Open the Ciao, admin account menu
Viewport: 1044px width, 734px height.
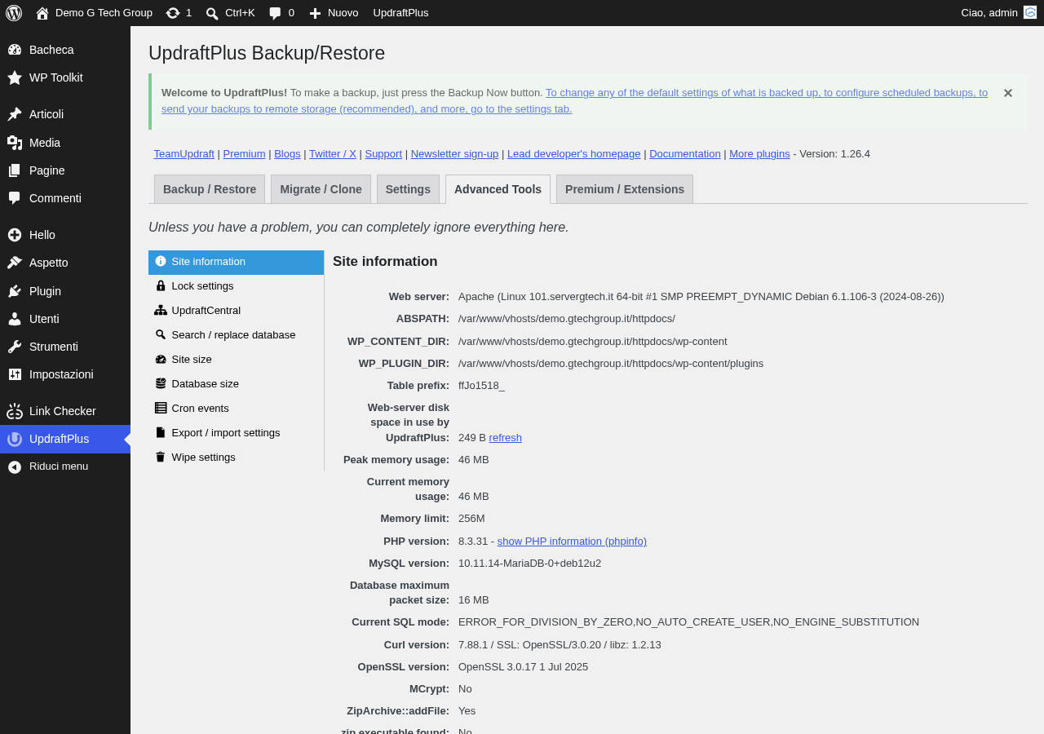(998, 13)
